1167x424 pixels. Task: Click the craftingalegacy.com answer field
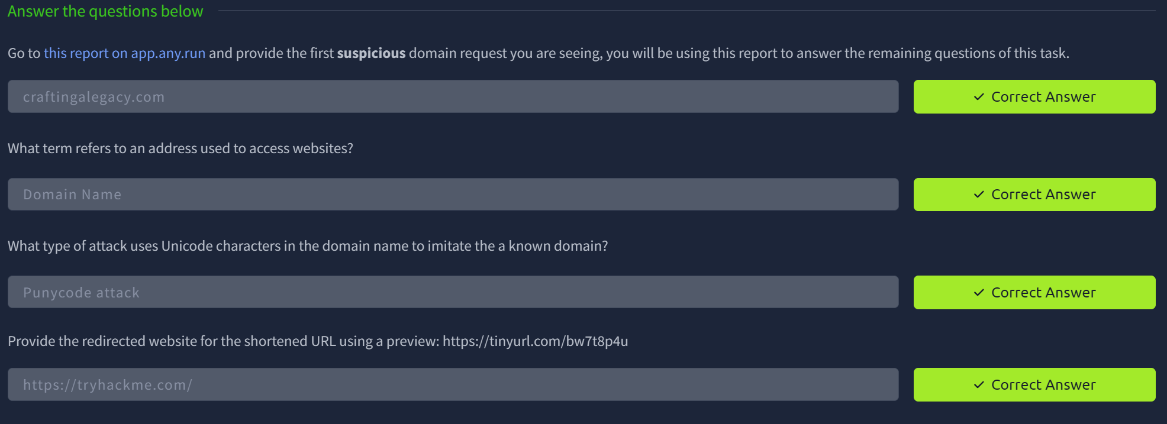pos(453,96)
